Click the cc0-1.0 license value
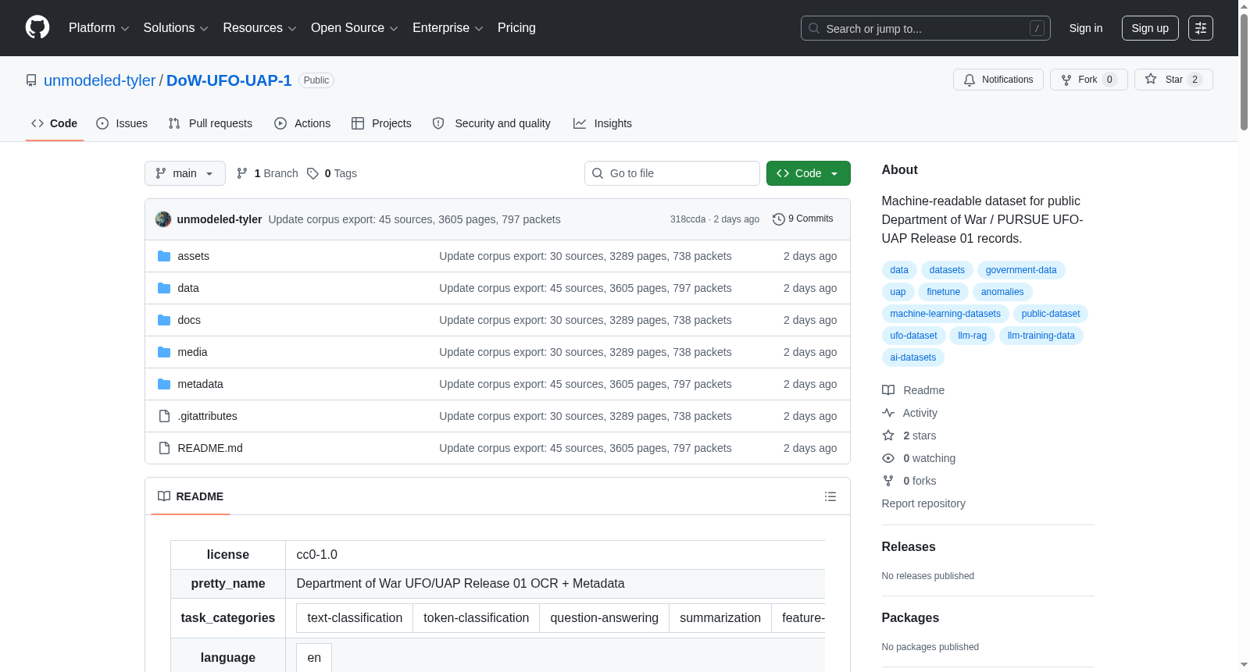Screen dimensions: 1250x672 317,555
